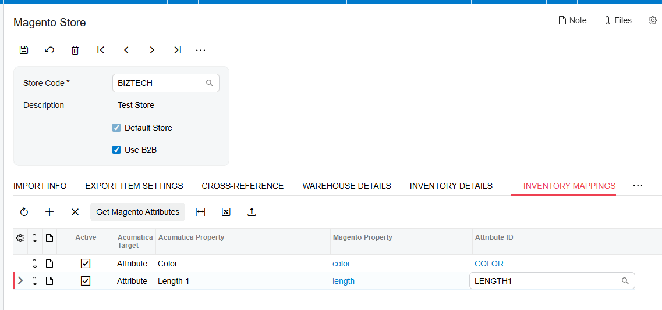Click the Description Test Store field
The width and height of the screenshot is (662, 310).
[165, 105]
